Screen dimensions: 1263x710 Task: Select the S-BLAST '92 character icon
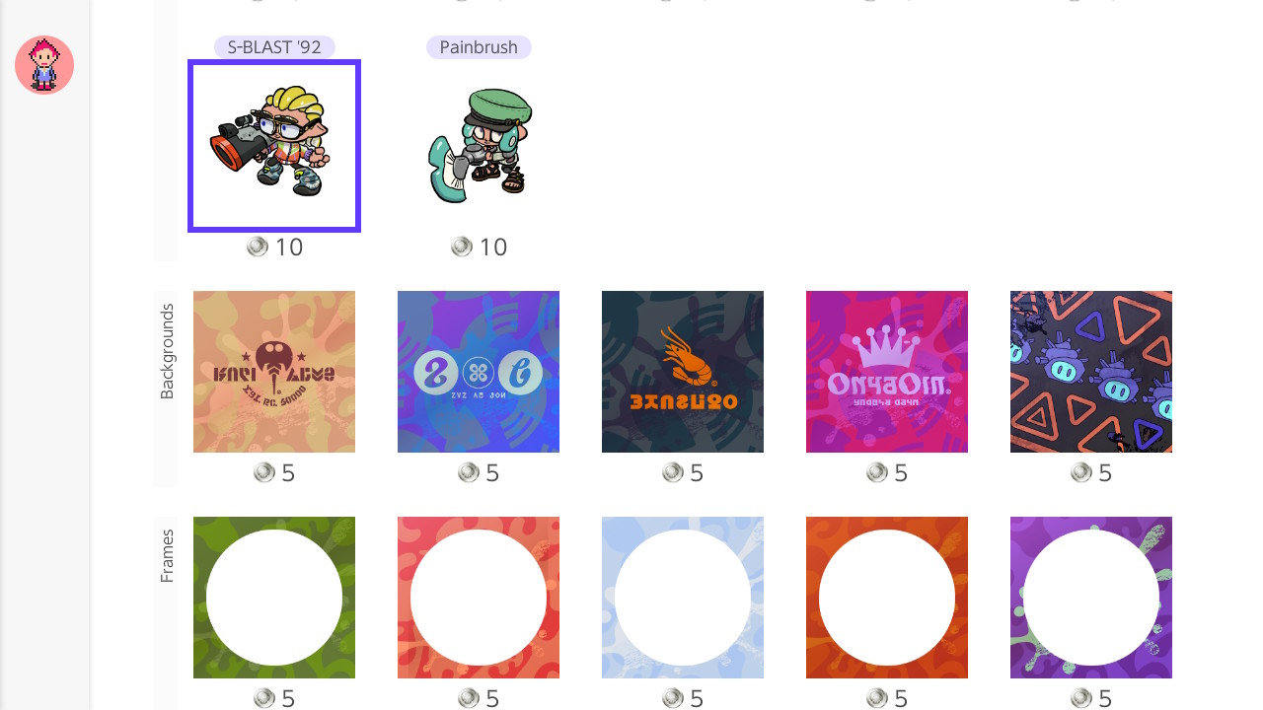click(274, 146)
